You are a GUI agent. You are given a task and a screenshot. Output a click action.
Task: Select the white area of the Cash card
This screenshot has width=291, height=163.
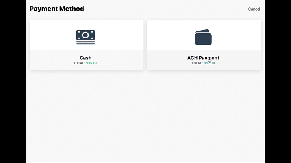[47, 35]
